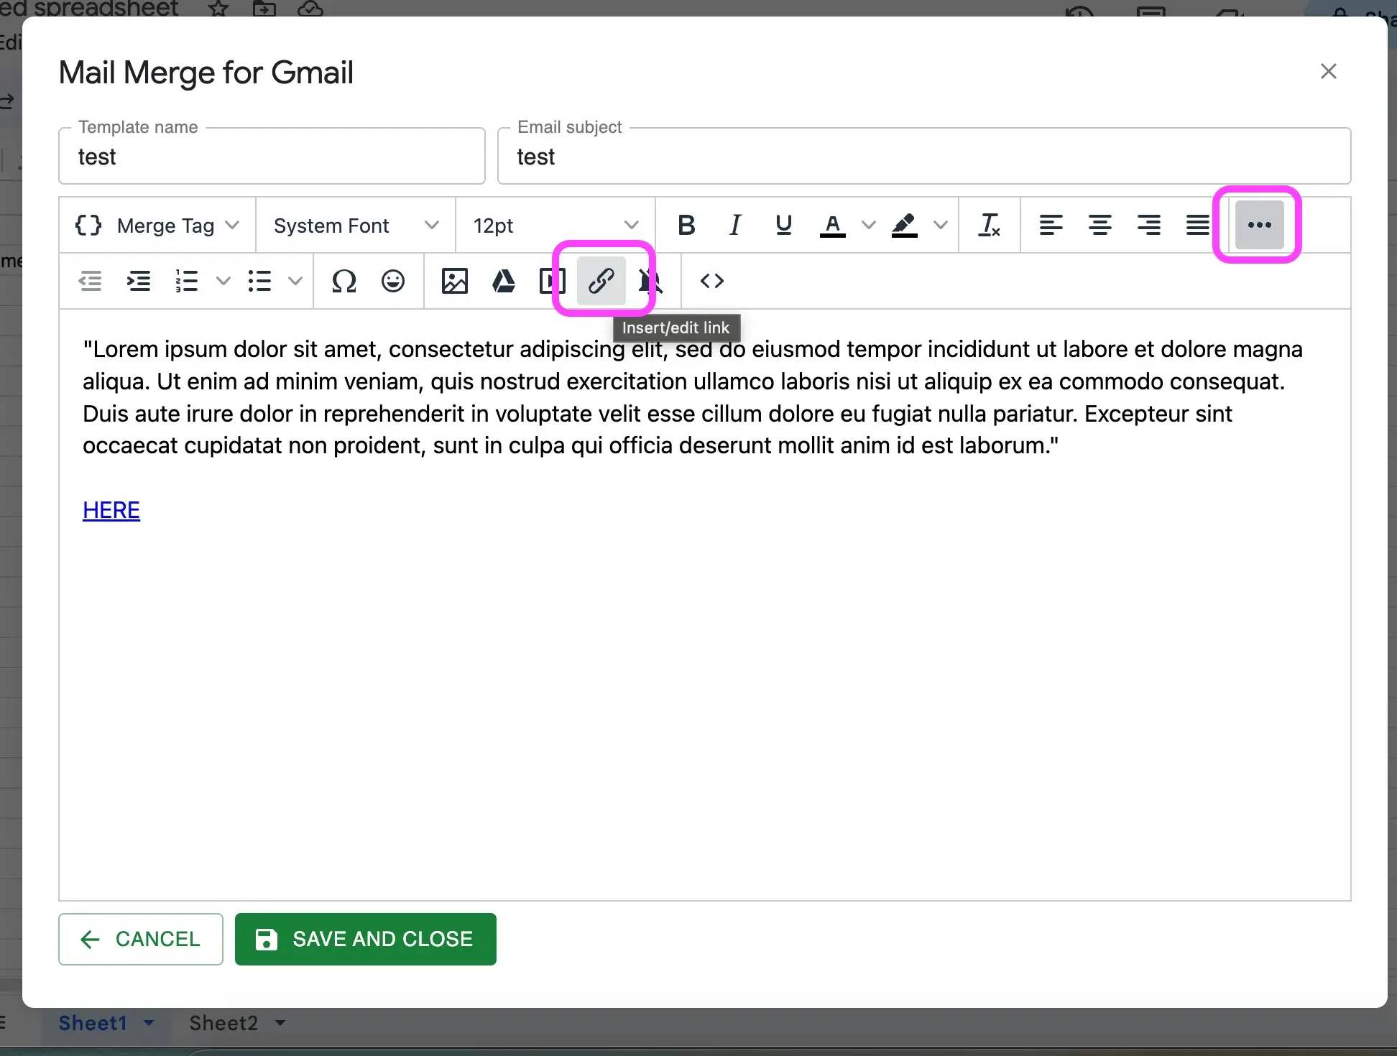
Task: Star the spreadsheet behind the dialog
Action: (x=218, y=9)
